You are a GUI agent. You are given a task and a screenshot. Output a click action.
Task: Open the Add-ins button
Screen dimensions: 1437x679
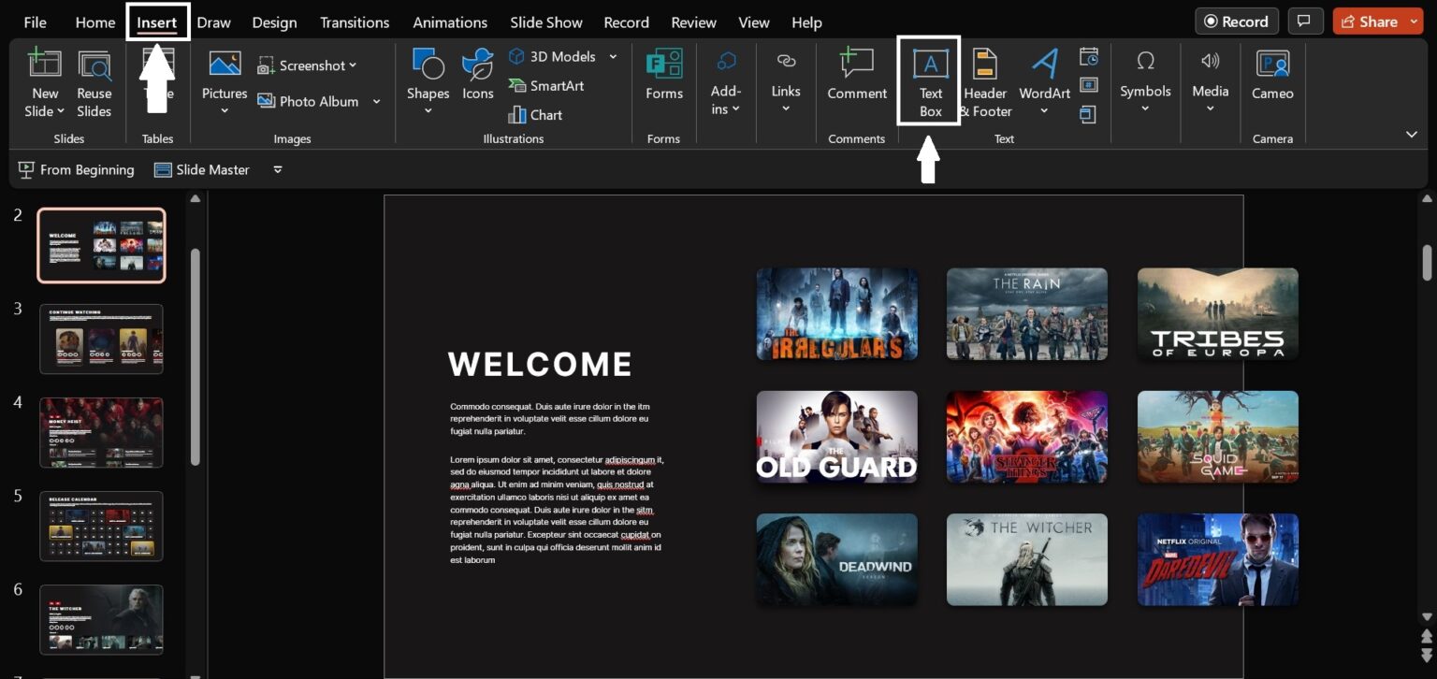click(x=725, y=82)
